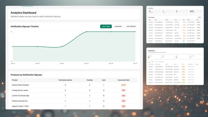Click the Total Subscriptions column header
Image resolution: width=208 pixels, height=117 pixels.
click(x=65, y=80)
